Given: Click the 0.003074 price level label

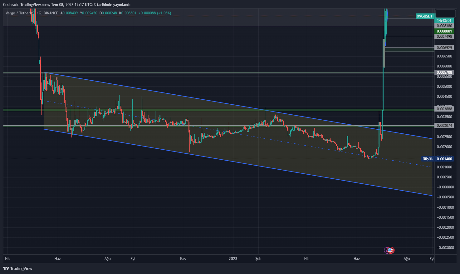Looking at the screenshot, I should click(444, 125).
